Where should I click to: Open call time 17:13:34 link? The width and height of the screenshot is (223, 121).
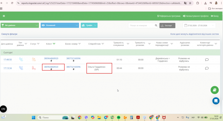click(8, 68)
